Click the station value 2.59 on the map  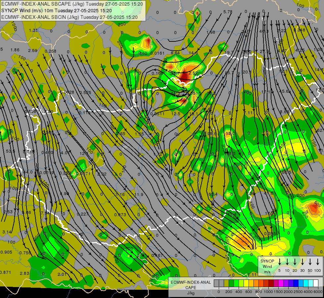pyautogui.click(x=33, y=51)
